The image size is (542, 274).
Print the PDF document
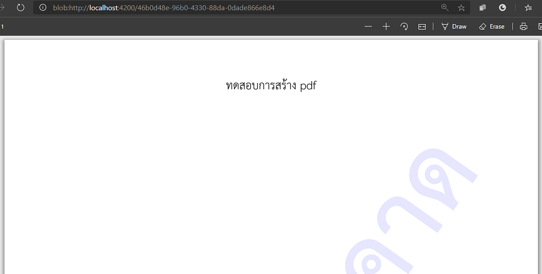click(523, 26)
